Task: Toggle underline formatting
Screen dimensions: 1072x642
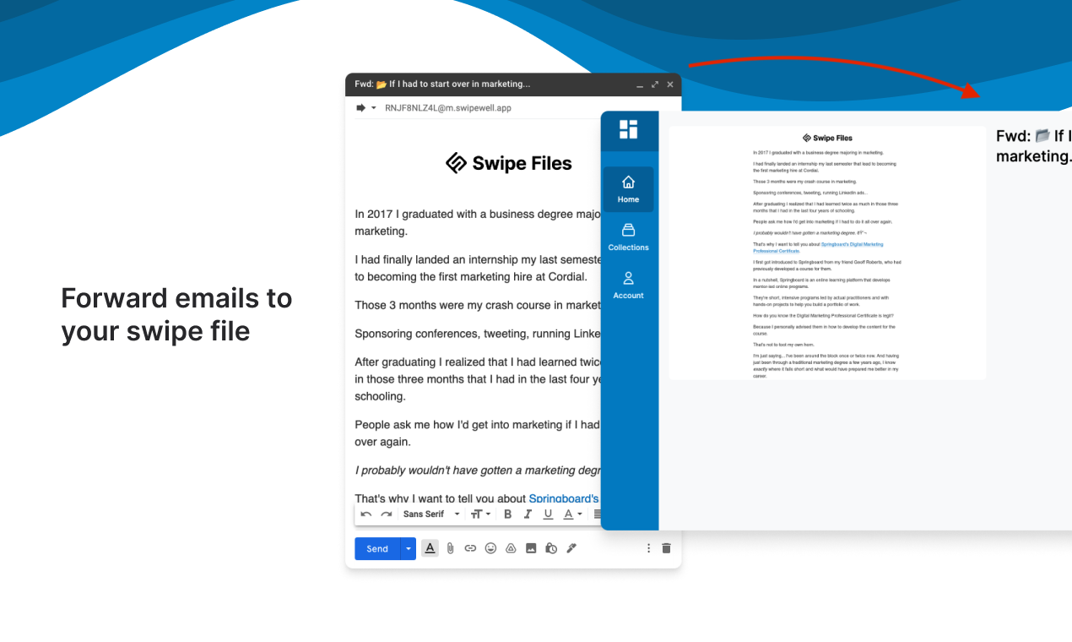Action: click(x=548, y=514)
